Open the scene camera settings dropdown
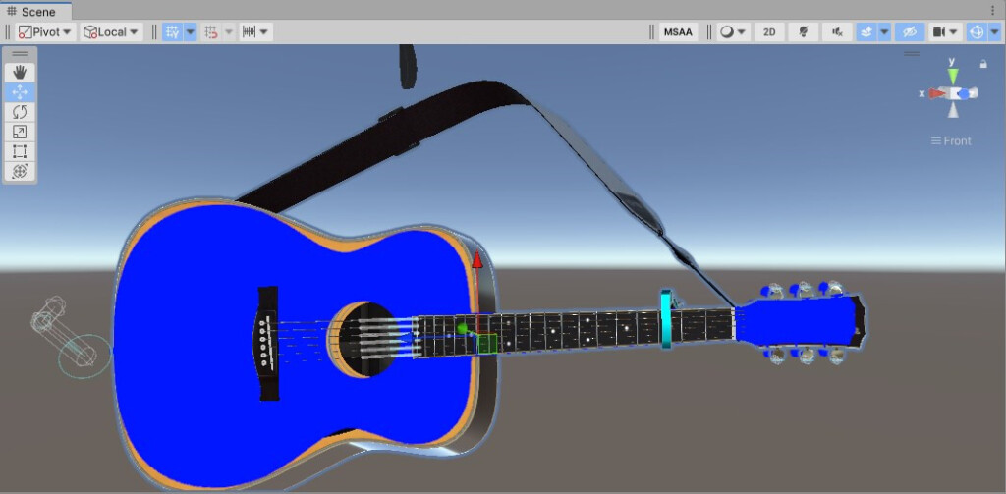This screenshot has height=494, width=1006. [x=946, y=32]
